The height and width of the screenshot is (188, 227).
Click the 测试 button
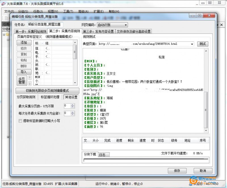tap(202, 44)
